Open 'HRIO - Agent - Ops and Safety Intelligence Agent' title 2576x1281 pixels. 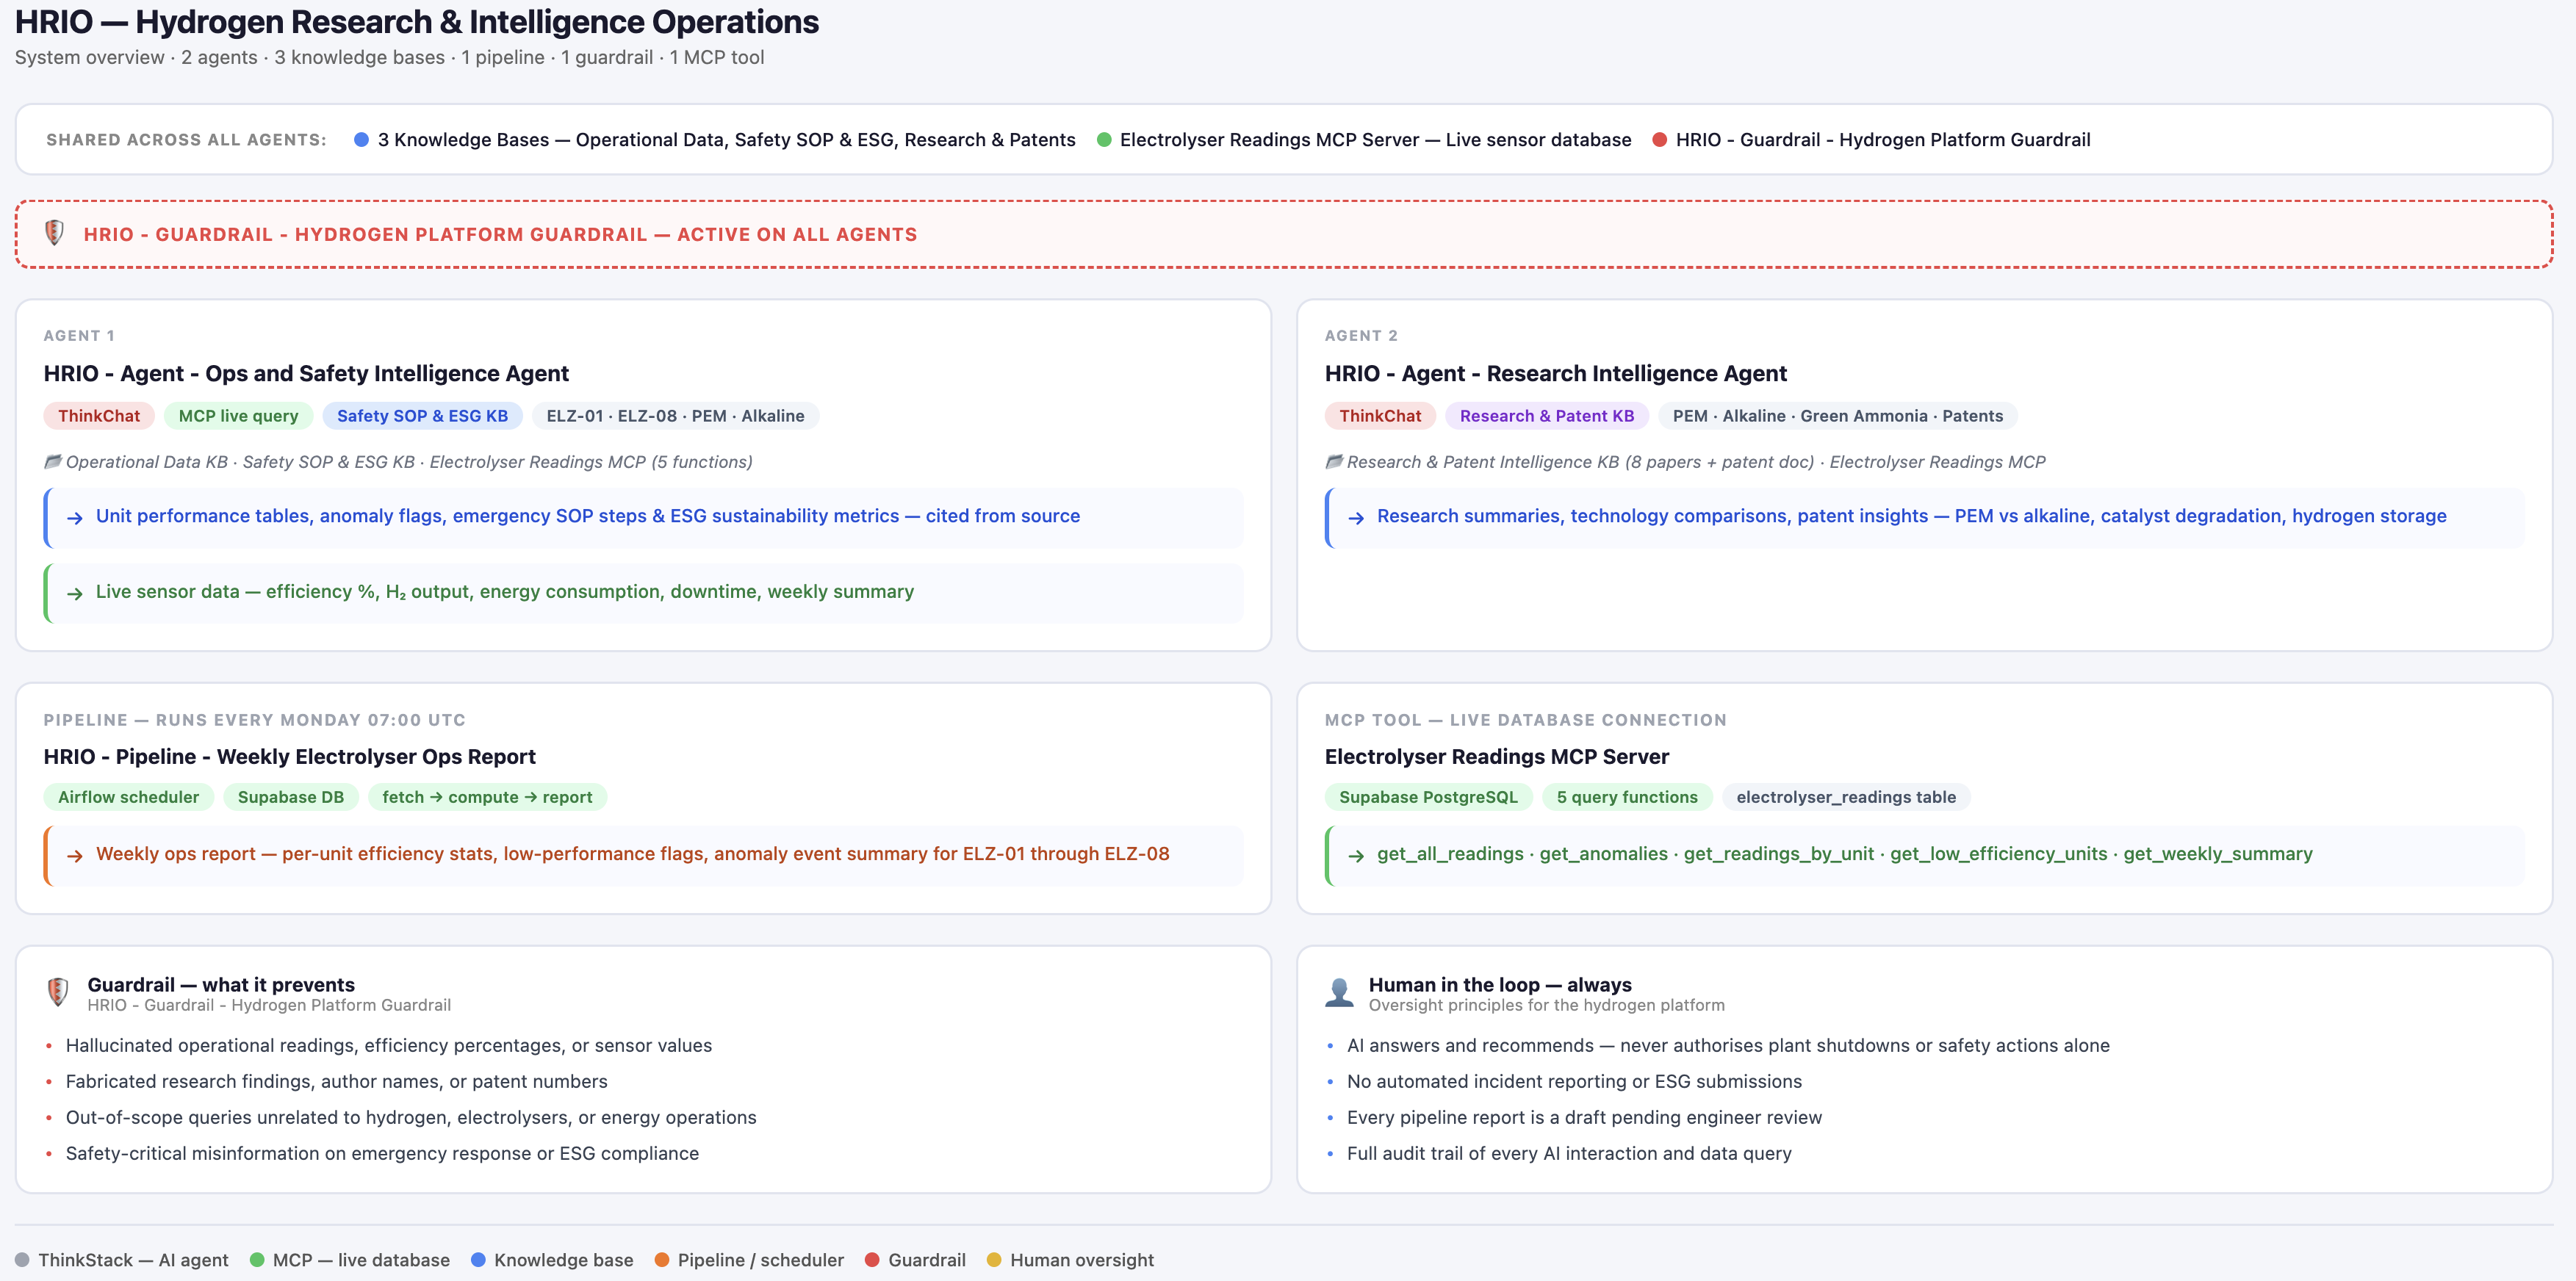[x=306, y=374]
